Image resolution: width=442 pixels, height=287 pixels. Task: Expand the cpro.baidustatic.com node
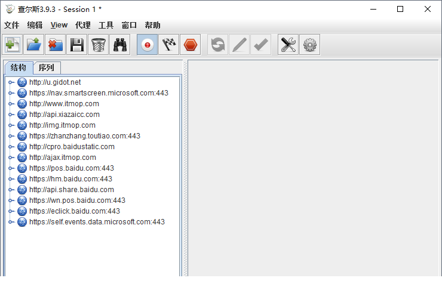point(11,147)
